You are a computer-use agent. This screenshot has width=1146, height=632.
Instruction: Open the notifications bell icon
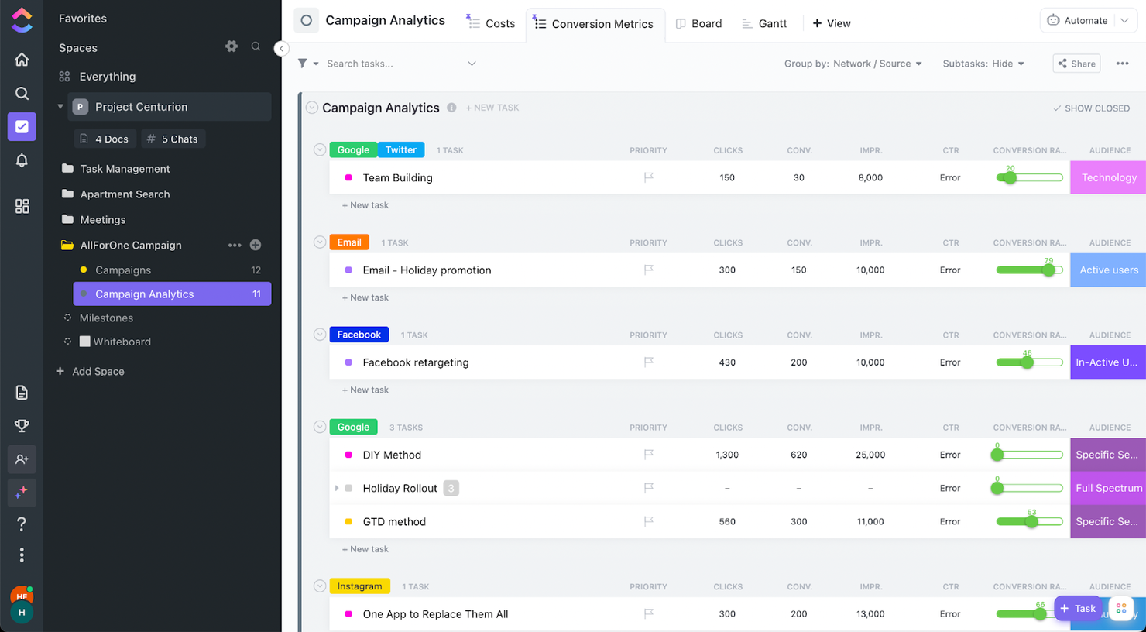(22, 160)
